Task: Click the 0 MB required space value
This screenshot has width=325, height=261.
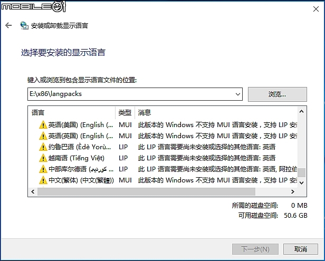Action: (x=299, y=206)
